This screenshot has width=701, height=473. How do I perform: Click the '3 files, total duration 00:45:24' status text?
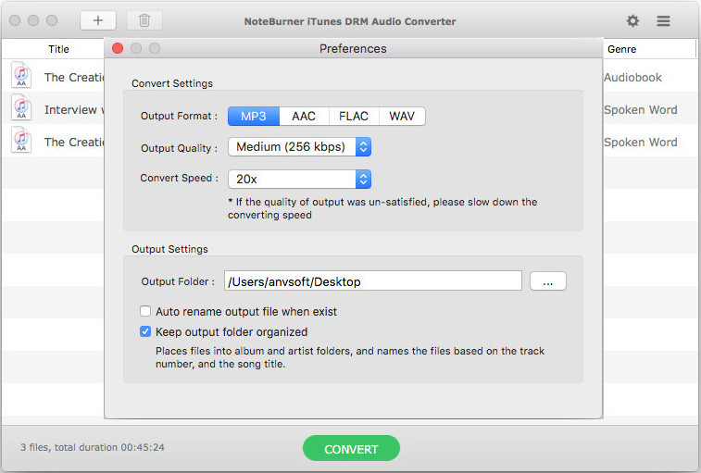93,447
